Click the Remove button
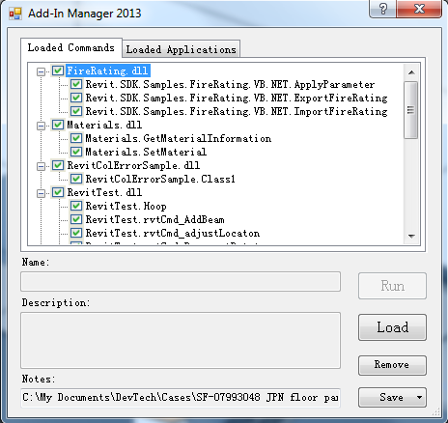The width and height of the screenshot is (448, 423). point(392,365)
